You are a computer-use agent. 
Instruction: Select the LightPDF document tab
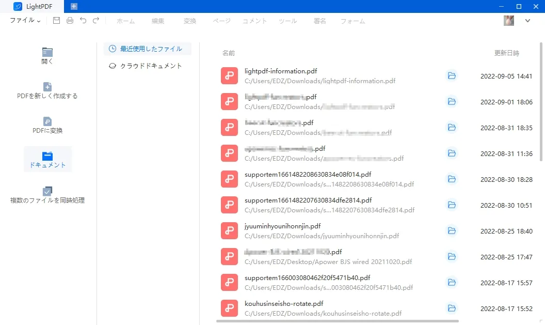tap(32, 7)
